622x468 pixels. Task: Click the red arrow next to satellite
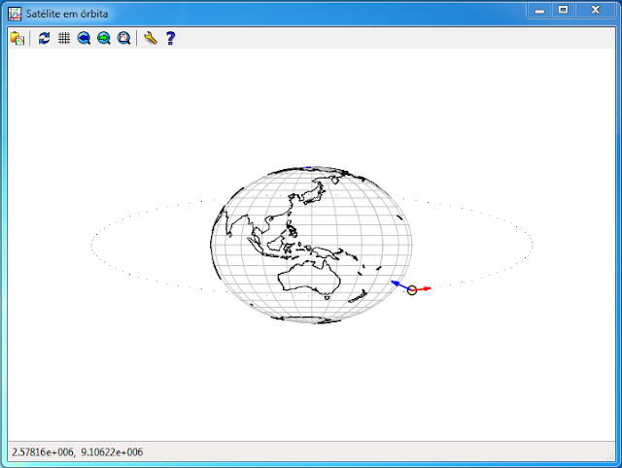424,288
